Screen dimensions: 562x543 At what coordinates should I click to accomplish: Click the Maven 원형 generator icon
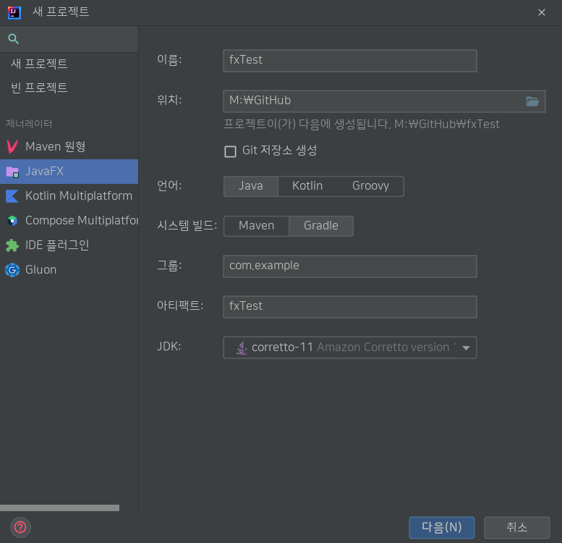12,146
